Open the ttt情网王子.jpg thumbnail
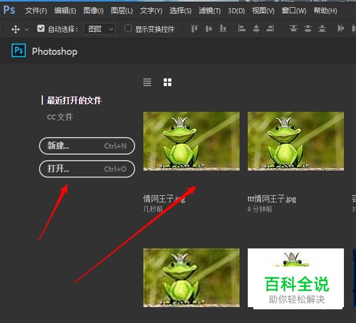 [296, 141]
